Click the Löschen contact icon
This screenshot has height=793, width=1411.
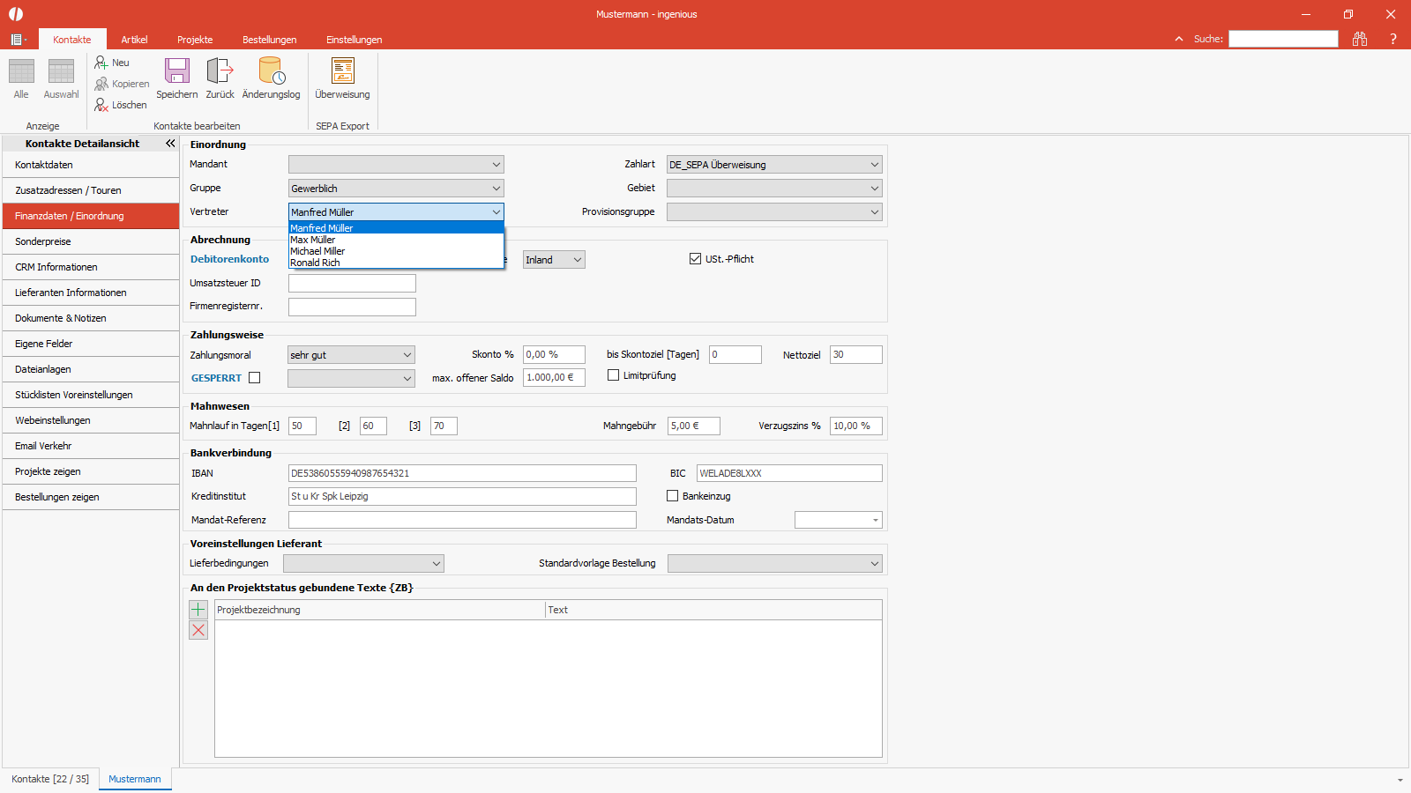pyautogui.click(x=101, y=105)
